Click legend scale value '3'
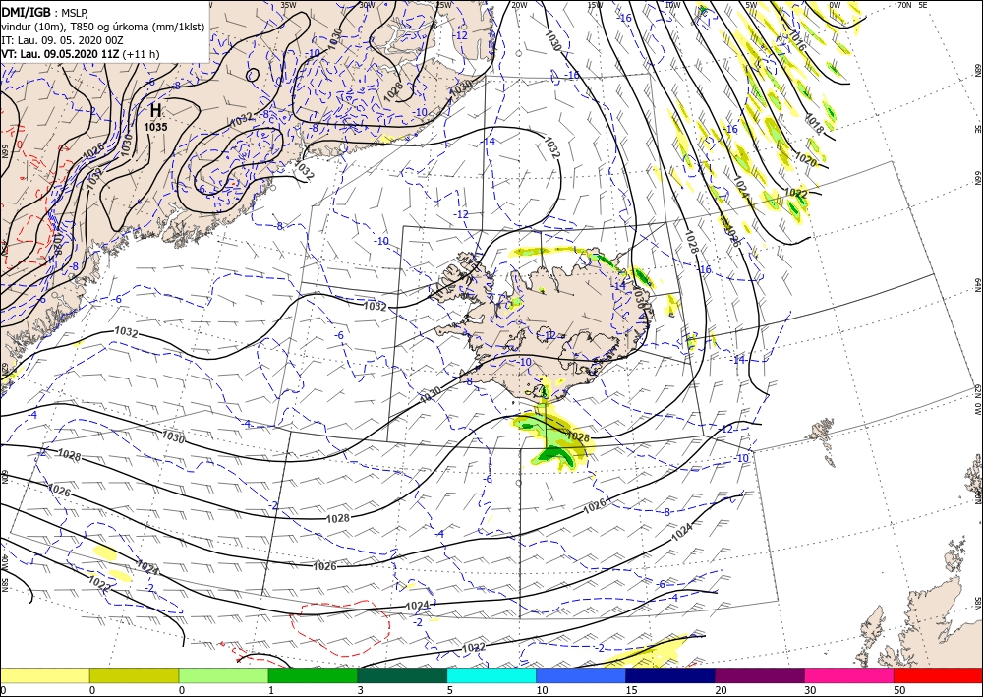Image resolution: width=983 pixels, height=697 pixels. click(361, 690)
